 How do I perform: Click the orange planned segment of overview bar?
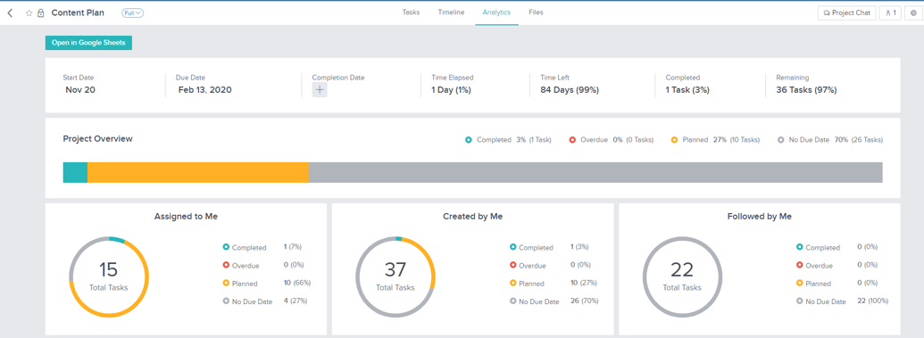click(198, 172)
